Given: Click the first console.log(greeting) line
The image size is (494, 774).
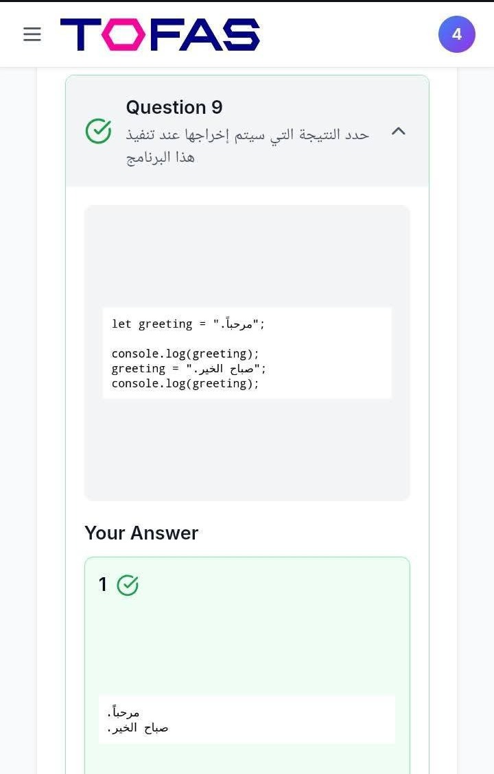Looking at the screenshot, I should tap(185, 354).
